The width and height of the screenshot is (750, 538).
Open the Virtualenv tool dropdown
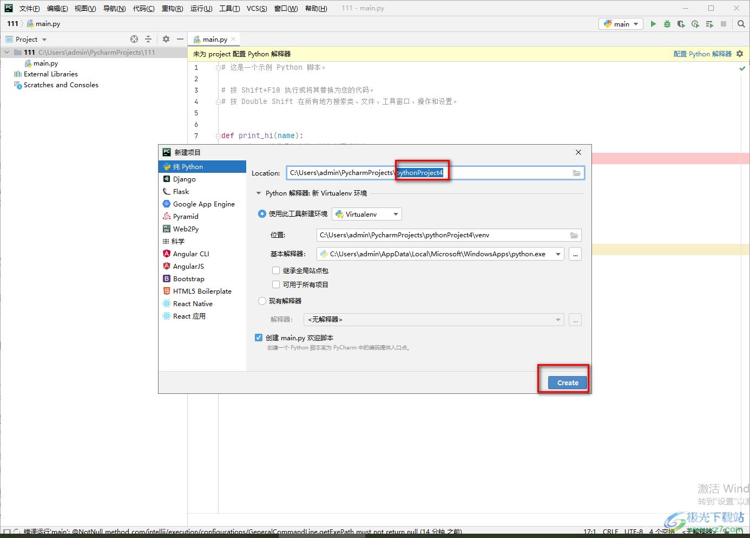(367, 215)
